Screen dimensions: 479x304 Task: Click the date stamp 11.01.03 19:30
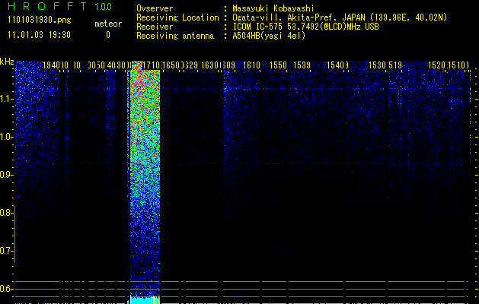tap(39, 35)
